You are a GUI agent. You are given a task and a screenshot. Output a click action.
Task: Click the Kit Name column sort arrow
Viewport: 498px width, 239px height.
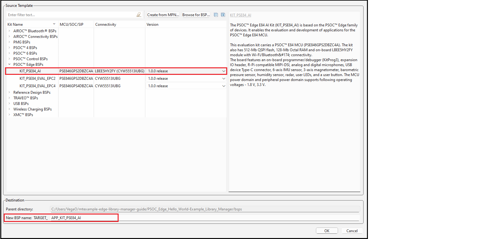tap(54, 24)
